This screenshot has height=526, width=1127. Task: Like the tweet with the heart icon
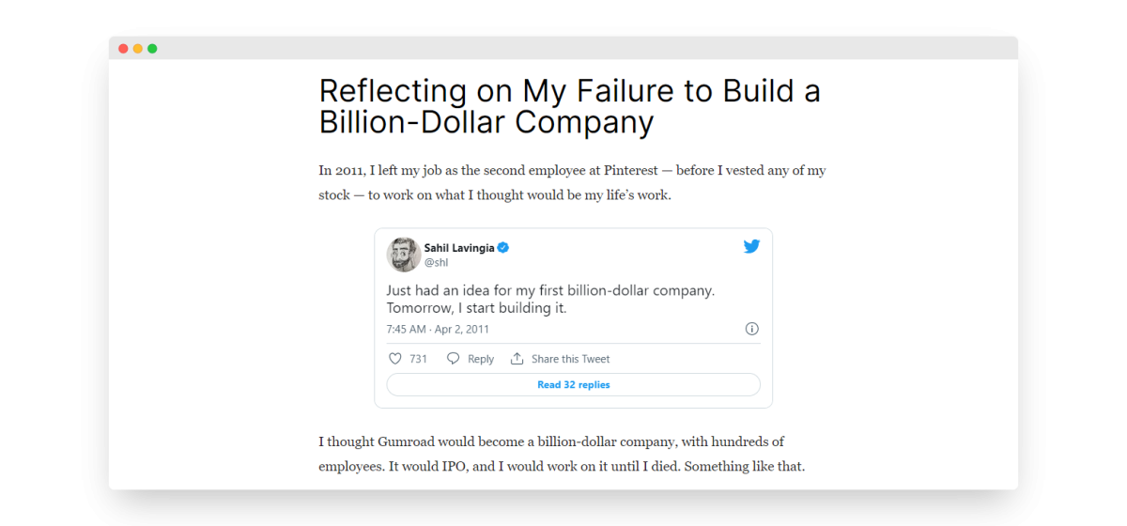(395, 359)
